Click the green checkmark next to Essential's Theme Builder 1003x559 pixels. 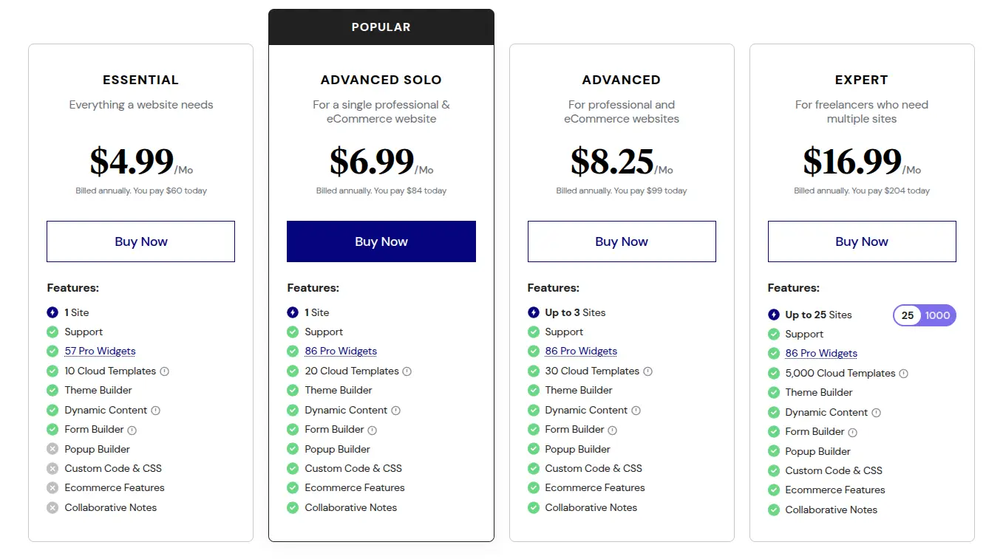[52, 390]
